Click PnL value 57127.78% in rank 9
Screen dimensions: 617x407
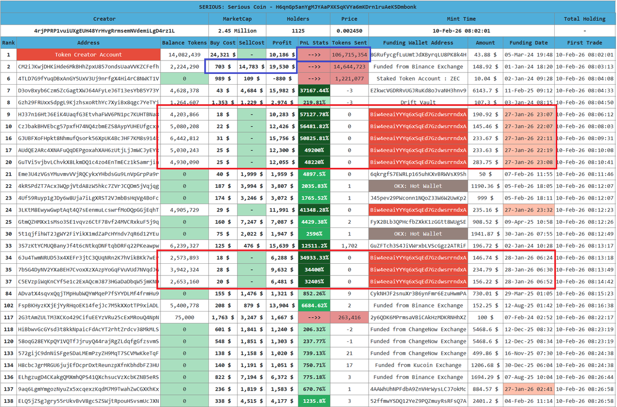[x=314, y=114]
